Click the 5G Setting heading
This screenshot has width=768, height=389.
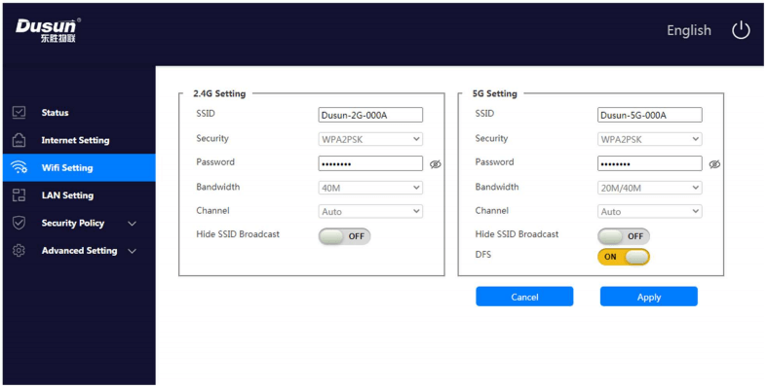[495, 93]
